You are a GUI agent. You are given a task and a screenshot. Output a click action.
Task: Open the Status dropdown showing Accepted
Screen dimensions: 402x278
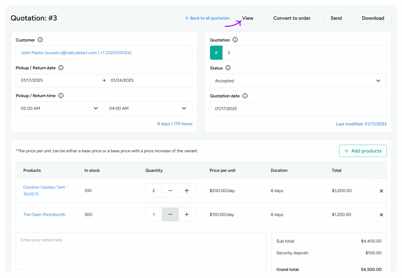[298, 81]
